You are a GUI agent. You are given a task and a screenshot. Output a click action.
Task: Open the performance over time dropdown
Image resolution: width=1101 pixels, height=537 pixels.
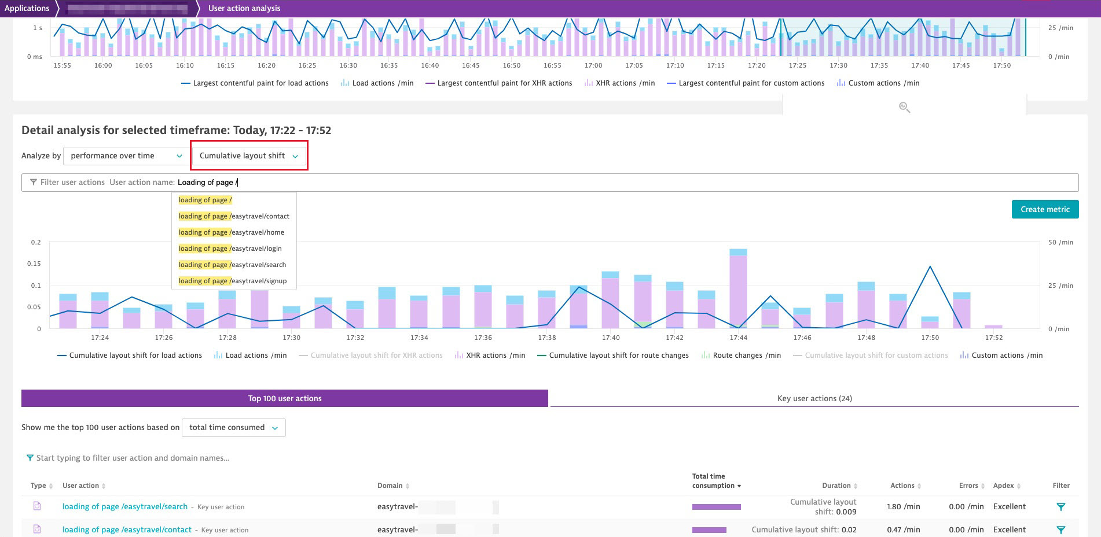click(x=126, y=156)
